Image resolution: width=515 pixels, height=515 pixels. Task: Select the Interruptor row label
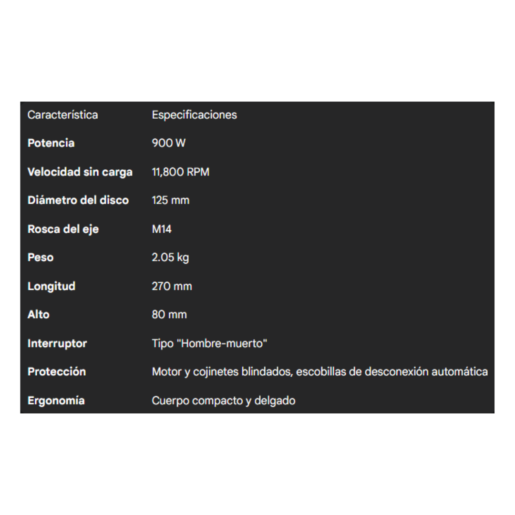click(x=57, y=343)
